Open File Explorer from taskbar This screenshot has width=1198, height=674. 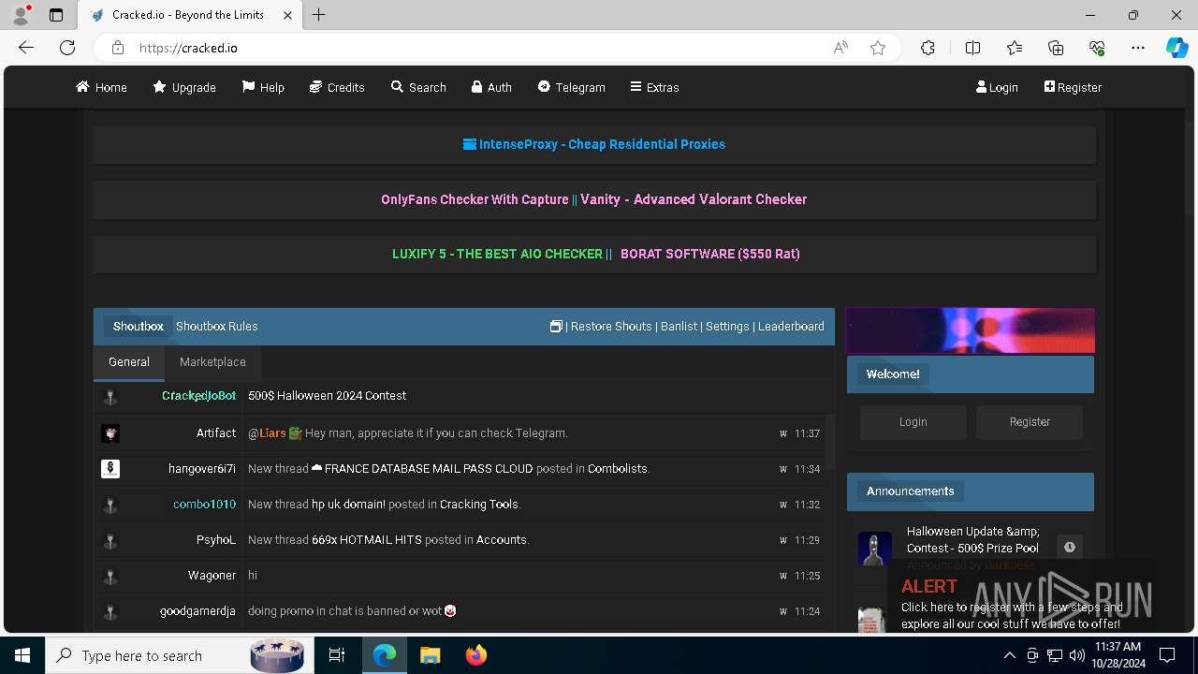(x=431, y=655)
